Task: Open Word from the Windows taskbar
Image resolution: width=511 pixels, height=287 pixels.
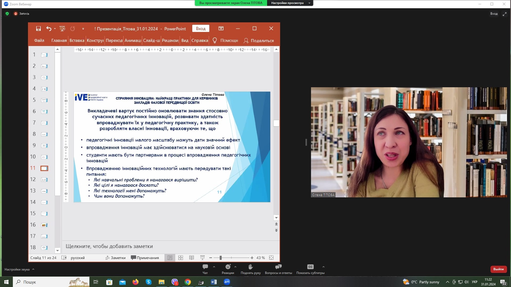Action: [214, 282]
